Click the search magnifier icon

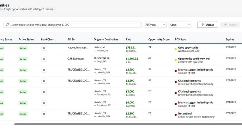coord(8,25)
